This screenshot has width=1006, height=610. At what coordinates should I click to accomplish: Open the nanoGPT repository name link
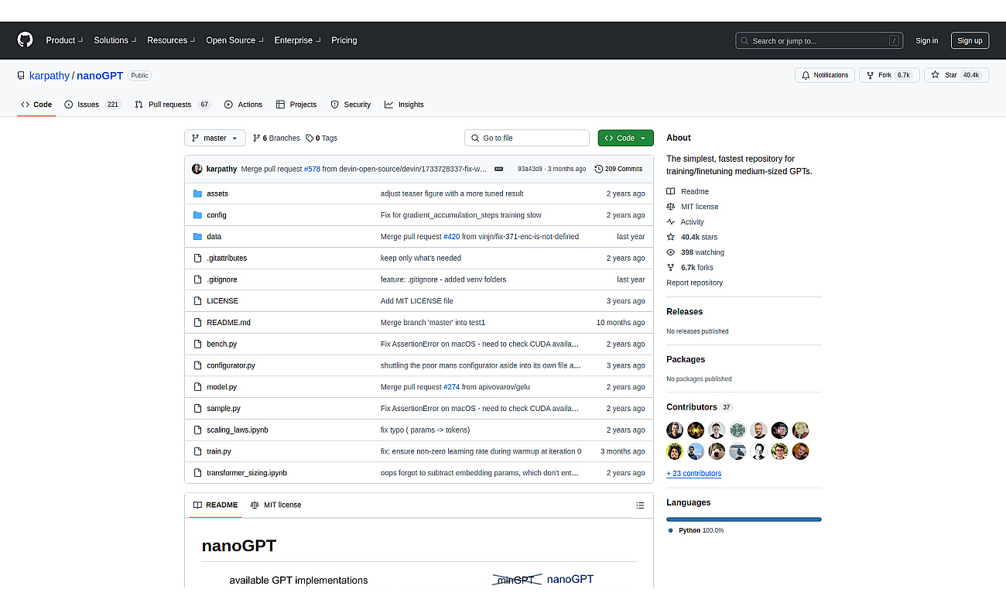click(x=100, y=76)
